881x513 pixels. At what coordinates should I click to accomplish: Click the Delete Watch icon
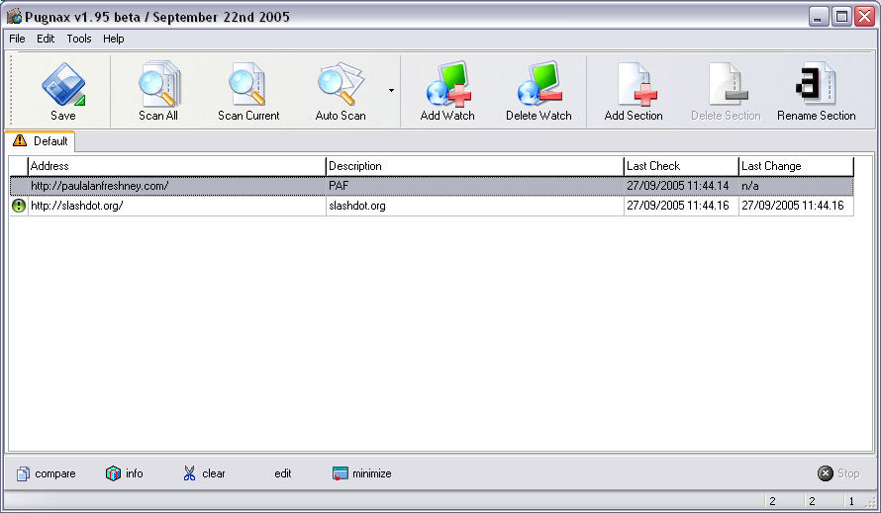click(x=538, y=84)
